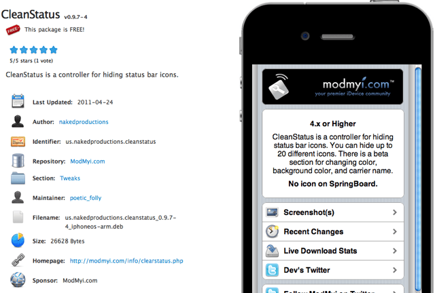Click the modmyi.com logo text in banner
This screenshot has width=435, height=293.
(x=358, y=83)
